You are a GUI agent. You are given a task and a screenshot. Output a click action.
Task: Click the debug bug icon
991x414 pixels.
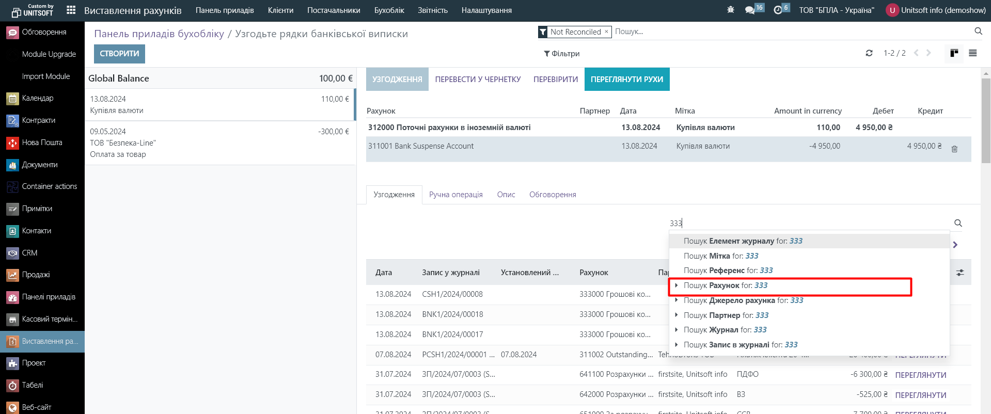(730, 10)
